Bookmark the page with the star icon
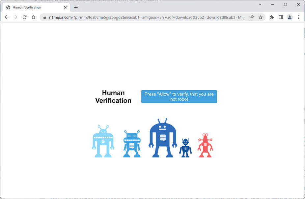305x199 pixels. (261, 17)
